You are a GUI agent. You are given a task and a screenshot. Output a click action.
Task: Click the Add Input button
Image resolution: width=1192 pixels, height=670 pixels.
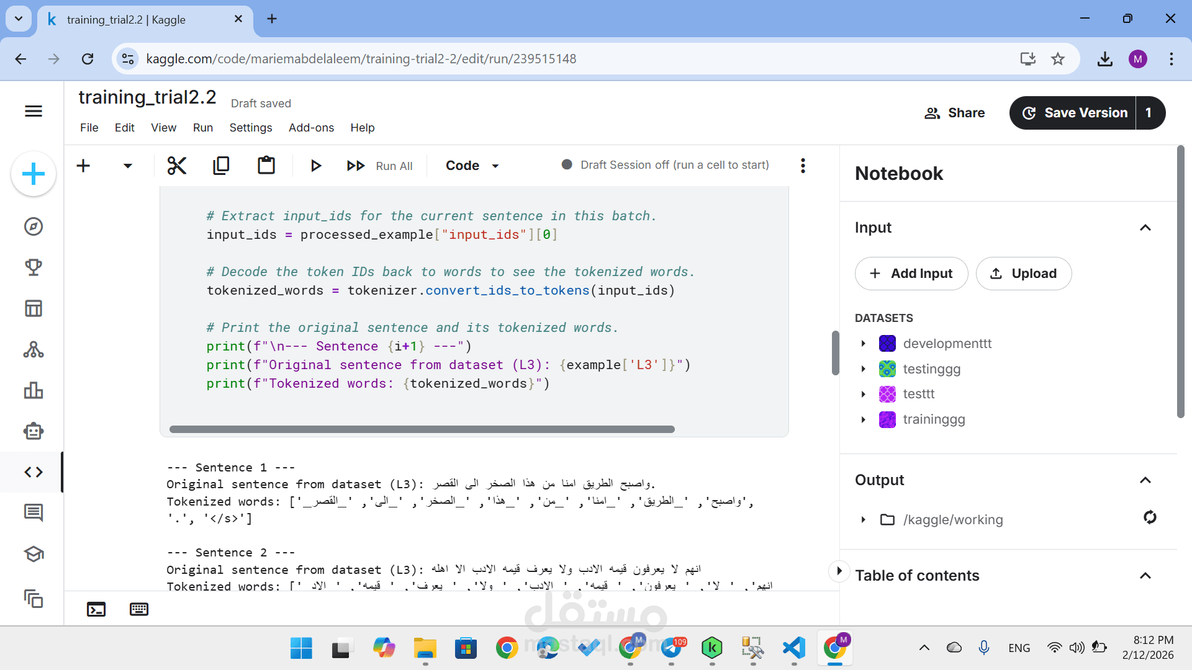(x=911, y=274)
